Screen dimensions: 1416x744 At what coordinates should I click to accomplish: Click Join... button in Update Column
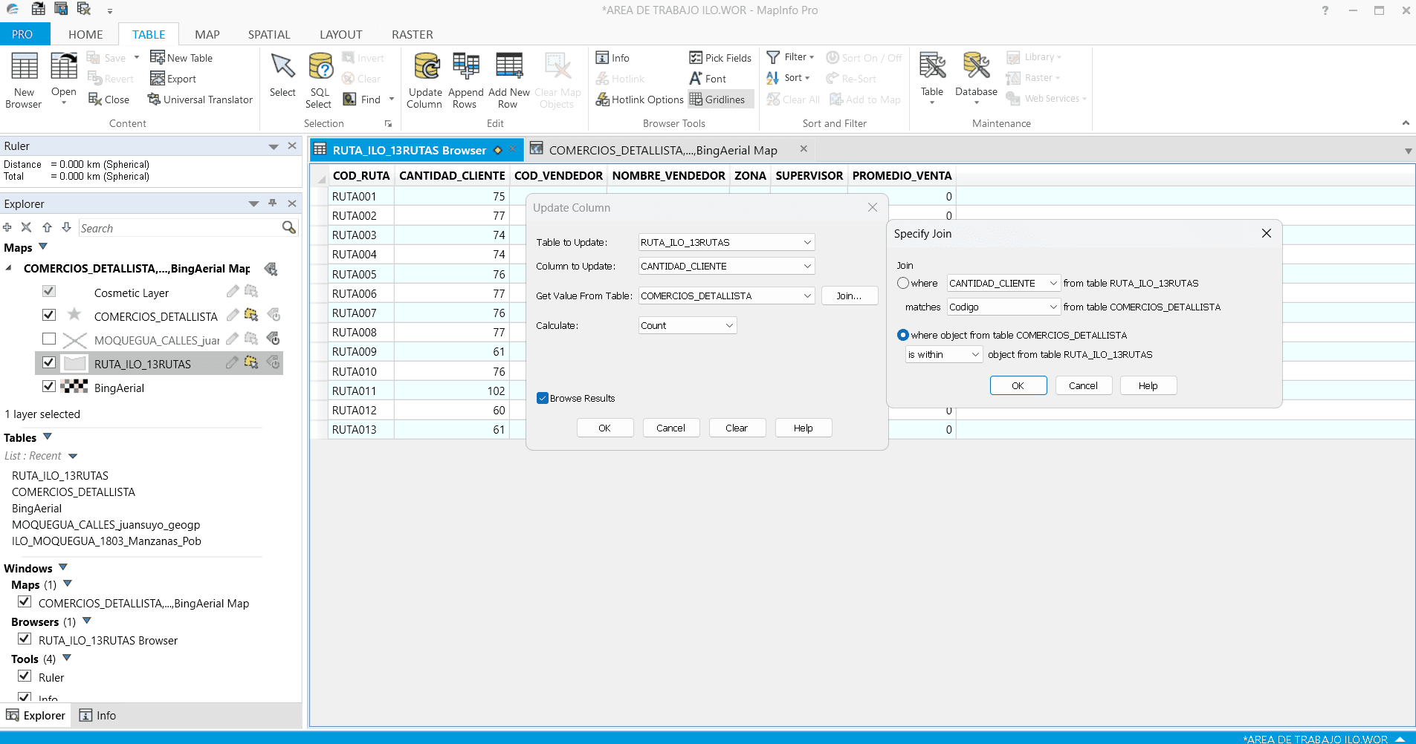(x=850, y=296)
